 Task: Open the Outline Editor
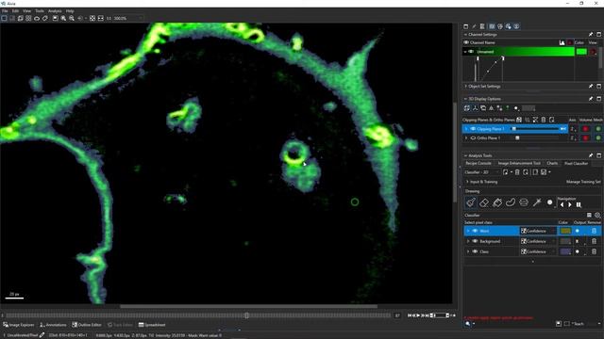click(x=87, y=325)
